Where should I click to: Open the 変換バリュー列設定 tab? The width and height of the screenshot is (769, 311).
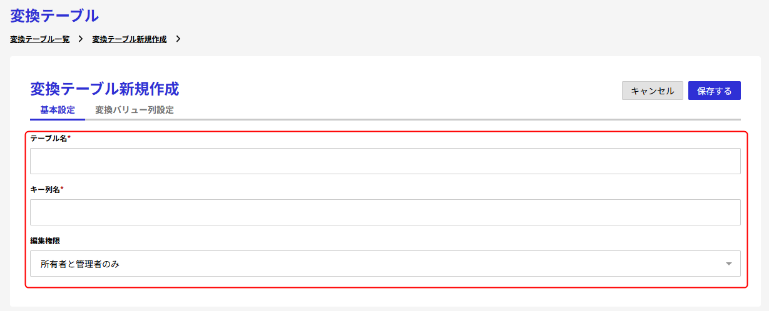point(135,110)
